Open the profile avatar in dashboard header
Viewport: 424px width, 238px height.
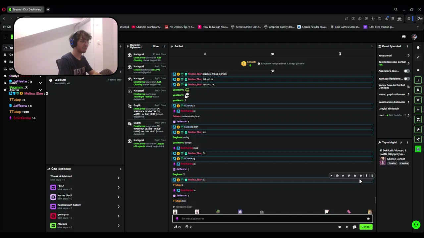click(414, 37)
